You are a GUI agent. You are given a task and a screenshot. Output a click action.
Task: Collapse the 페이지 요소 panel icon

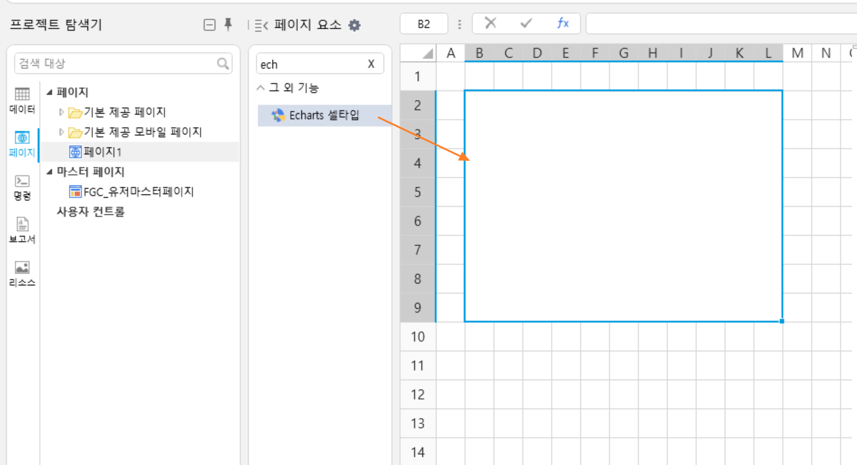(261, 25)
